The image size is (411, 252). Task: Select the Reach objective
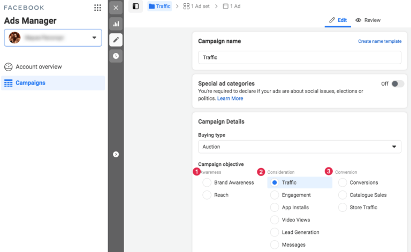(x=207, y=195)
